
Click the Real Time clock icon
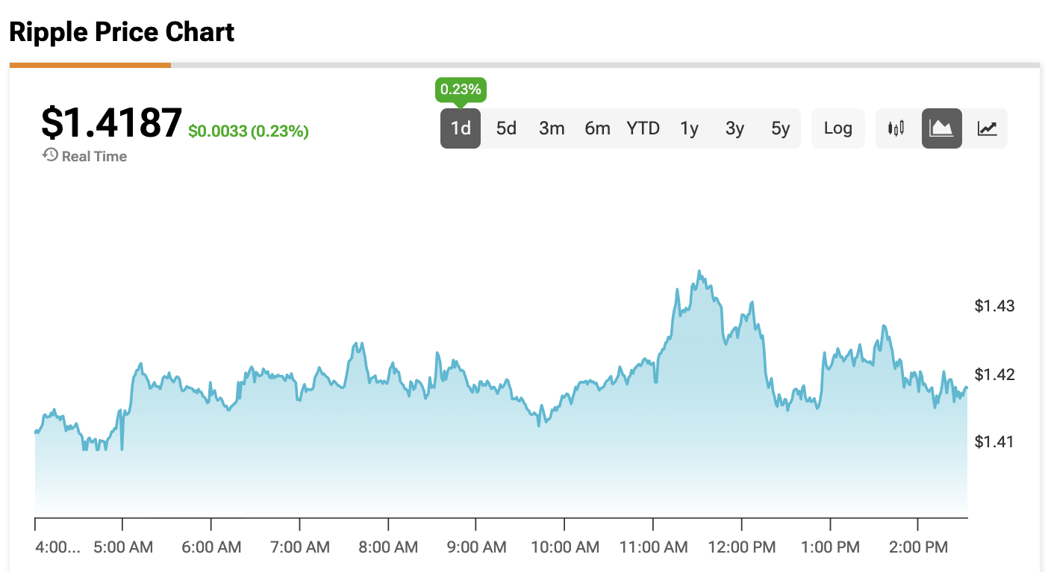[x=50, y=155]
